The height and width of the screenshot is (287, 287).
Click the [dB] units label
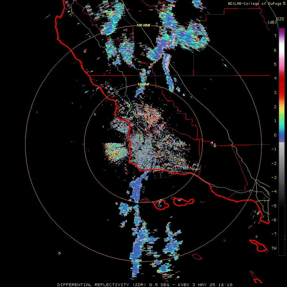coord(272,22)
